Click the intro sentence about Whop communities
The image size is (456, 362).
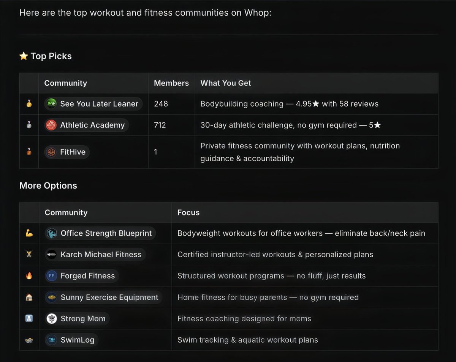pos(145,13)
